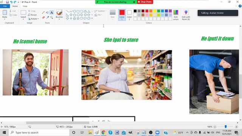Select the Fill with color bucket tool
Image resolution: width=242 pixels, height=136 pixels.
tap(47, 12)
